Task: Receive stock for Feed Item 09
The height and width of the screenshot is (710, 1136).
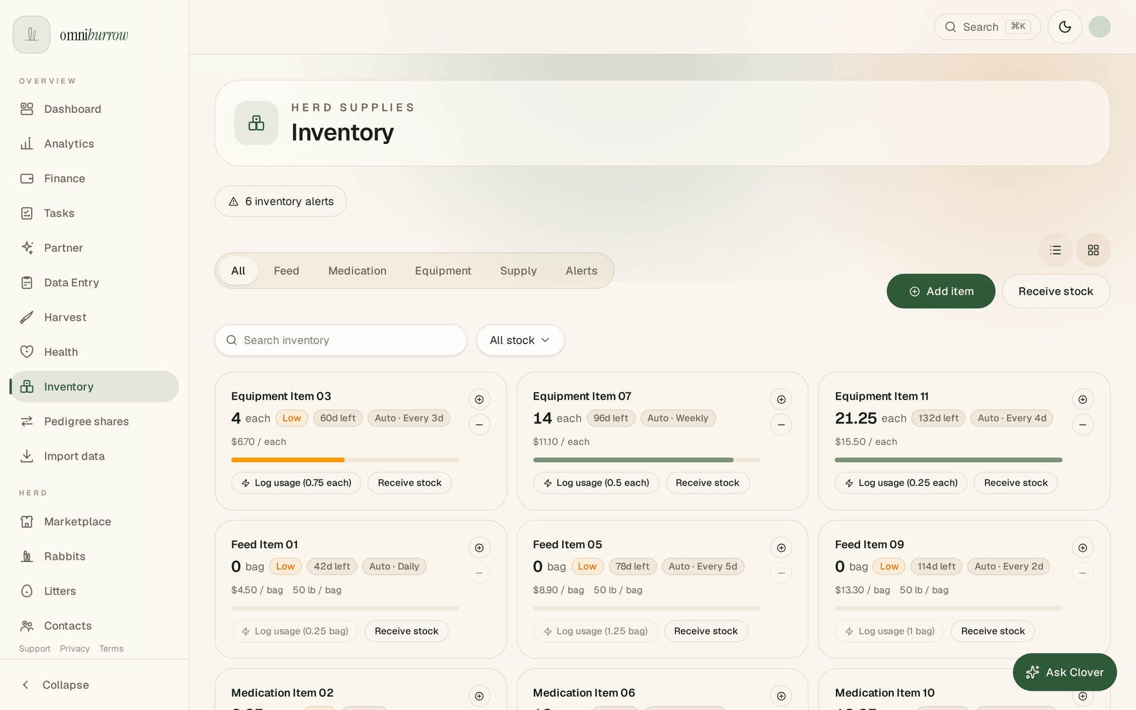Action: pyautogui.click(x=993, y=631)
